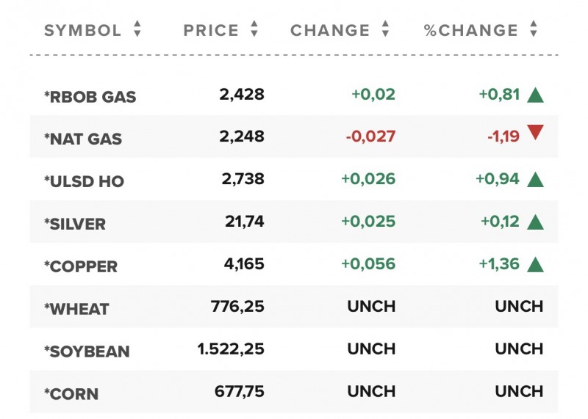This screenshot has width=588, height=419.
Task: Click the CHANGE column sort arrows
Action: point(385,30)
